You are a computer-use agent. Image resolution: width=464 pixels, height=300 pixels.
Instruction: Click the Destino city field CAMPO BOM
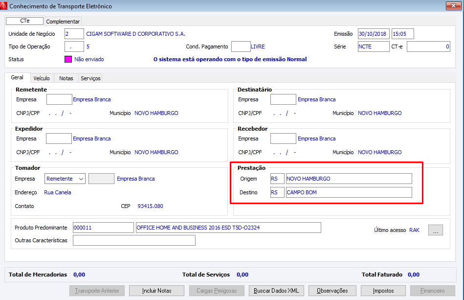tap(349, 192)
